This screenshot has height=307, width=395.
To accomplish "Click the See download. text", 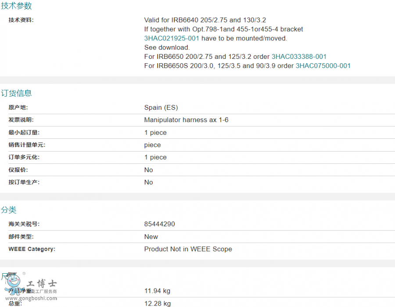I will point(167,47).
